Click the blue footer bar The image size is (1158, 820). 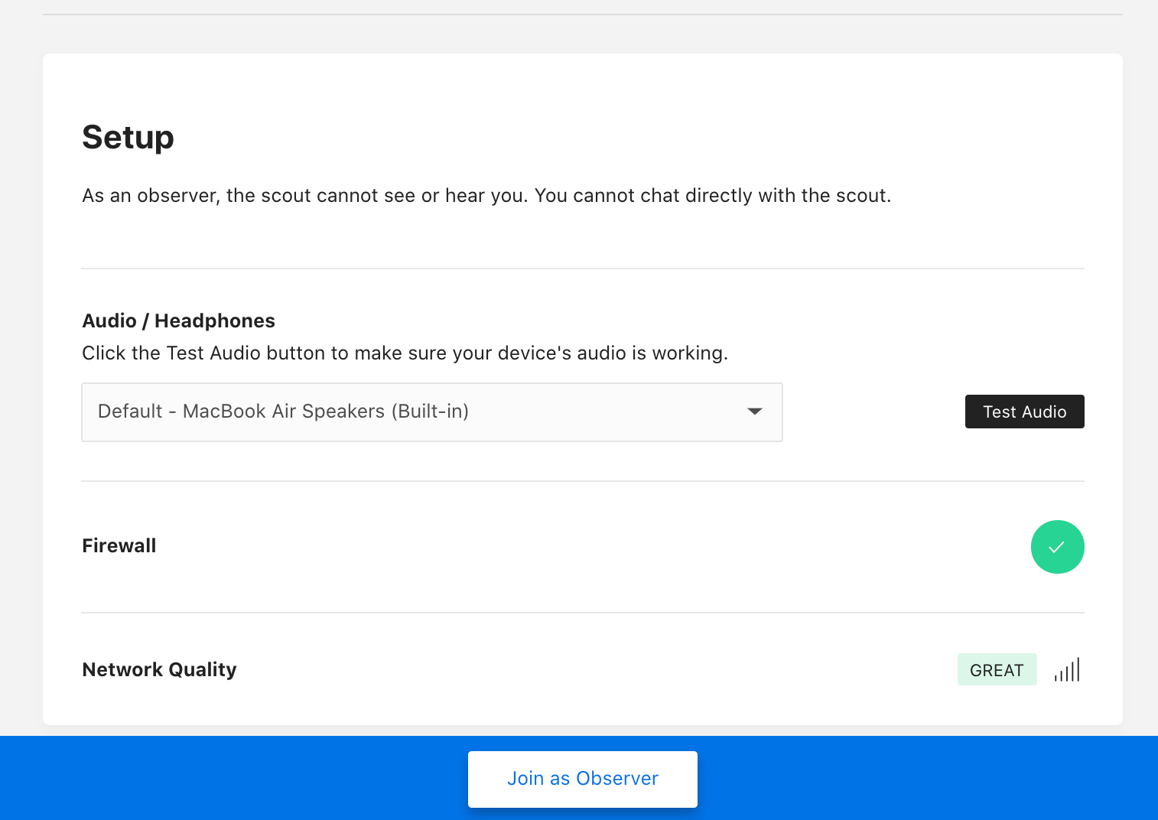229,778
